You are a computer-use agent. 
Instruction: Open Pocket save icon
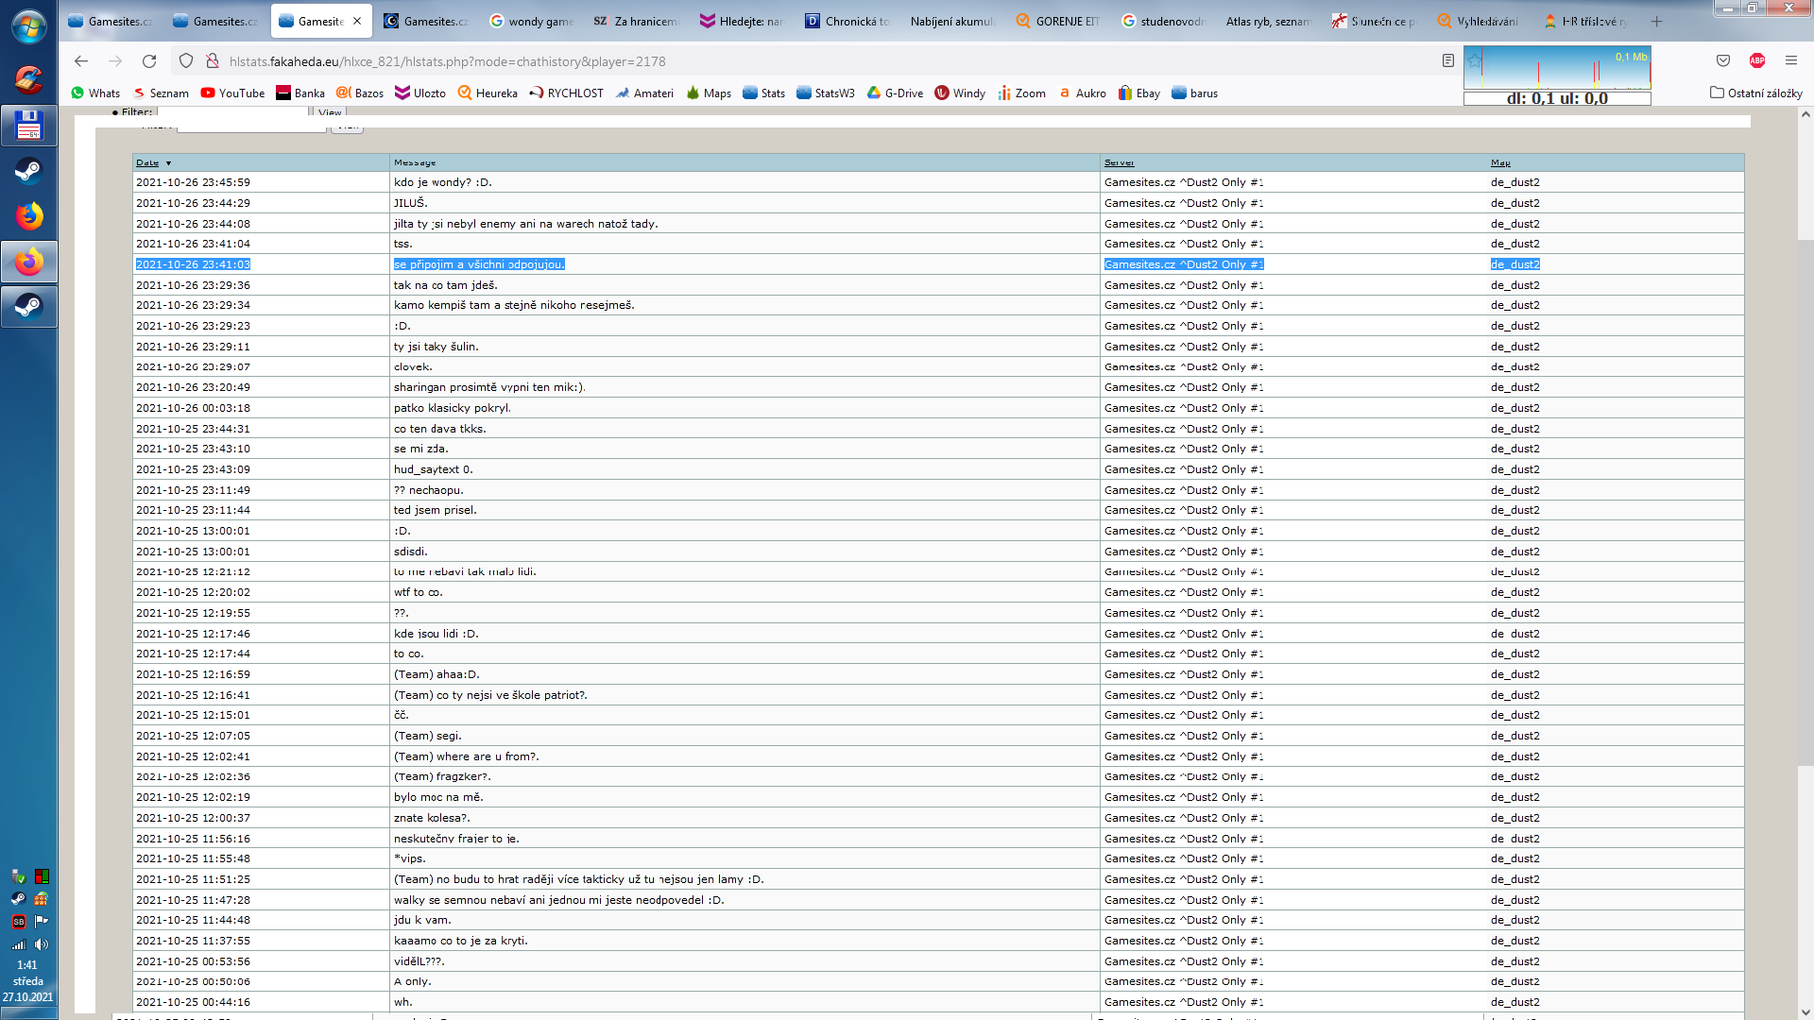click(1723, 60)
